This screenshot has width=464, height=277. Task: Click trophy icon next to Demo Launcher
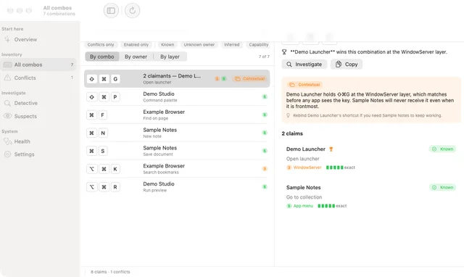(331, 149)
